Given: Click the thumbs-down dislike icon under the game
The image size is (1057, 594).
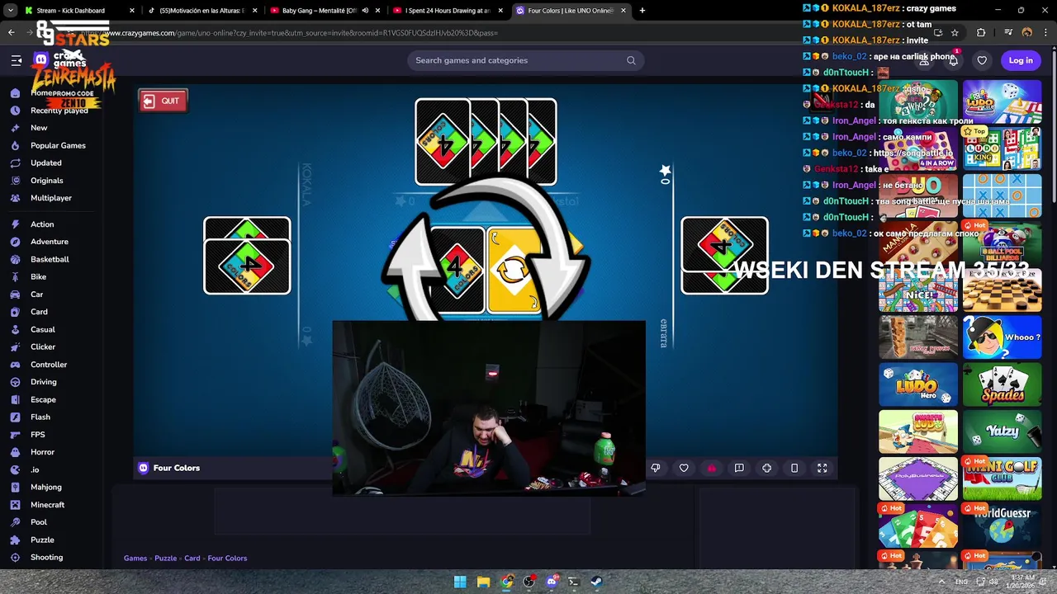Looking at the screenshot, I should (656, 468).
